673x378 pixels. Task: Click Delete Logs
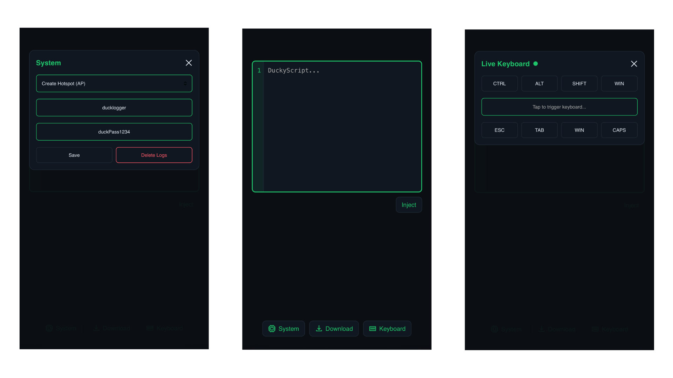(154, 155)
